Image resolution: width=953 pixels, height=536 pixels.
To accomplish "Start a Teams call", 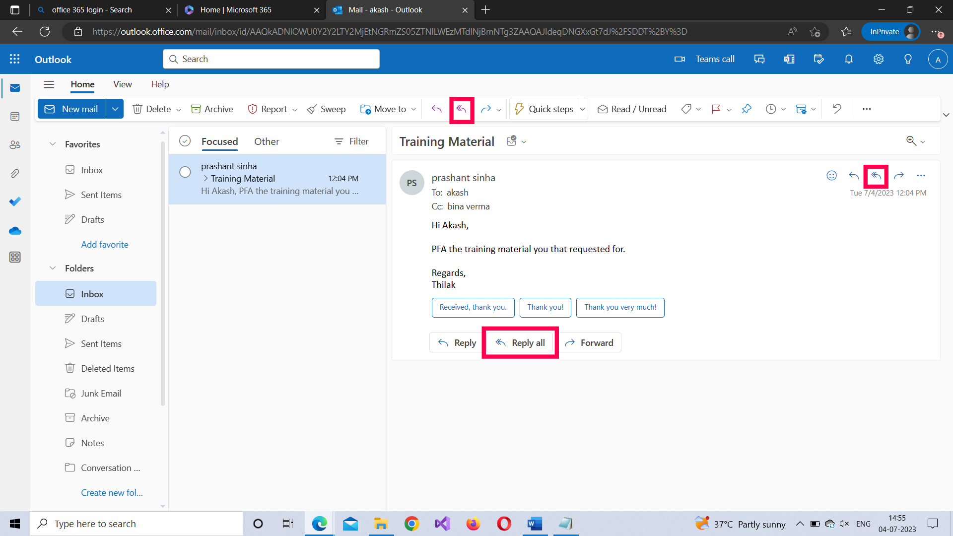I will 704,59.
